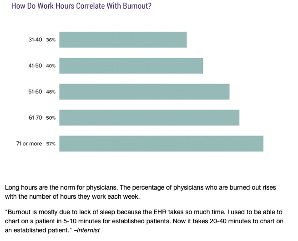Click the 61-70 axis label
298x241 pixels.
click(x=35, y=118)
